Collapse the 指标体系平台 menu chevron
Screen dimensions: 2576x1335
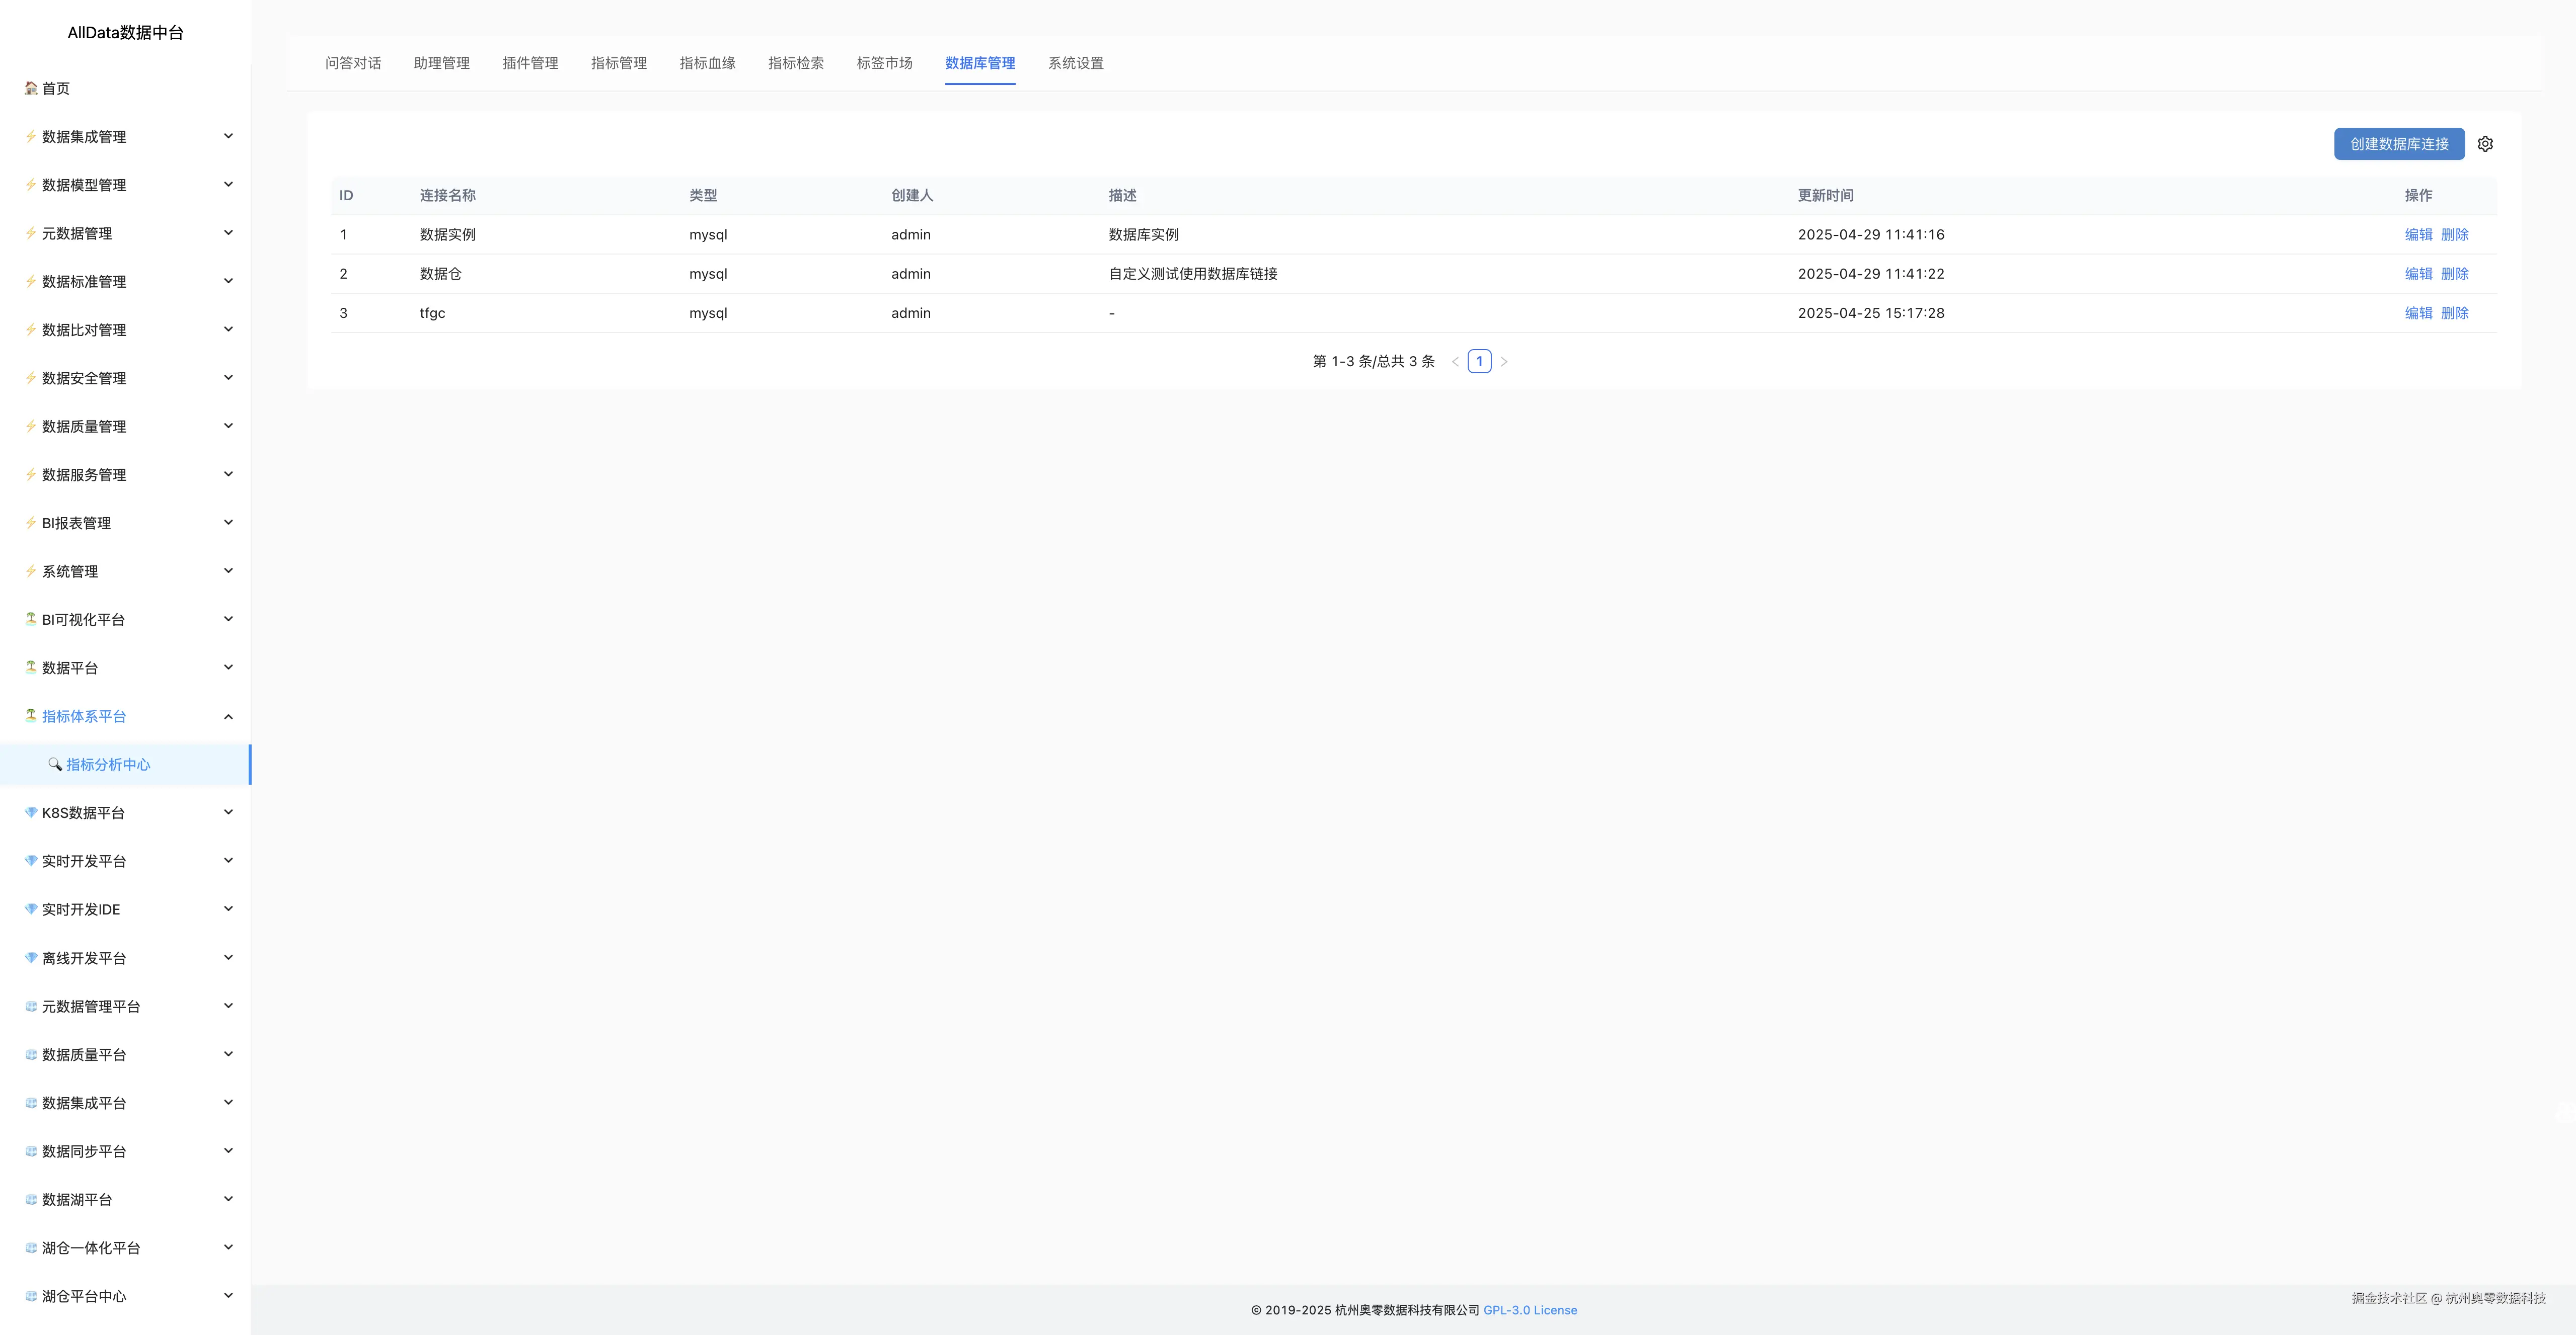(228, 716)
